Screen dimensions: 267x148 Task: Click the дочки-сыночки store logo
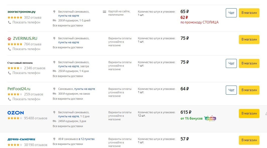(21, 139)
